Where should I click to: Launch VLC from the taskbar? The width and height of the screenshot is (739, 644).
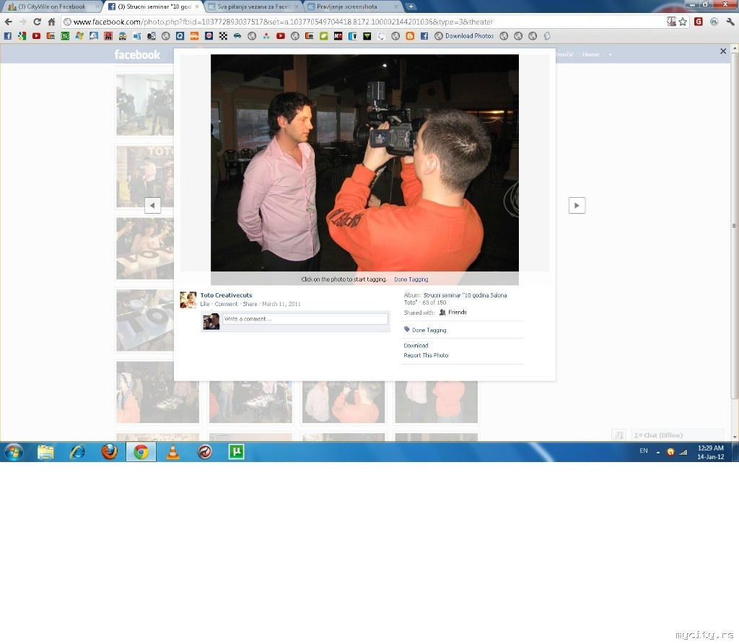[173, 452]
